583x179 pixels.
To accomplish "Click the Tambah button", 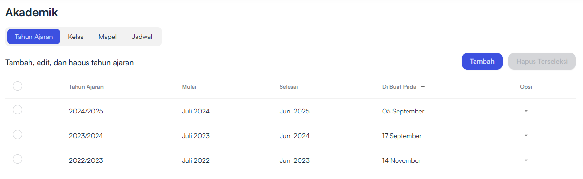I will click(x=482, y=61).
